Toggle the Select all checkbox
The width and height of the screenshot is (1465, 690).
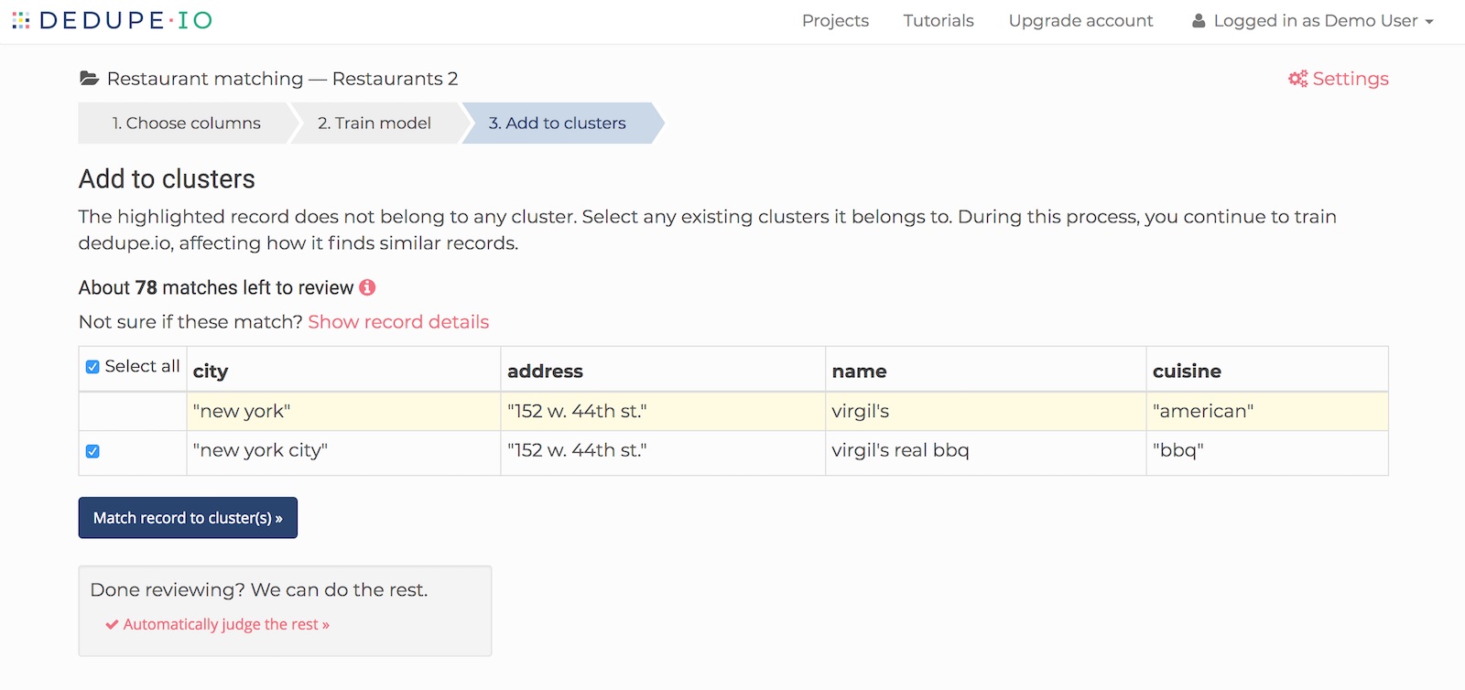(x=92, y=367)
